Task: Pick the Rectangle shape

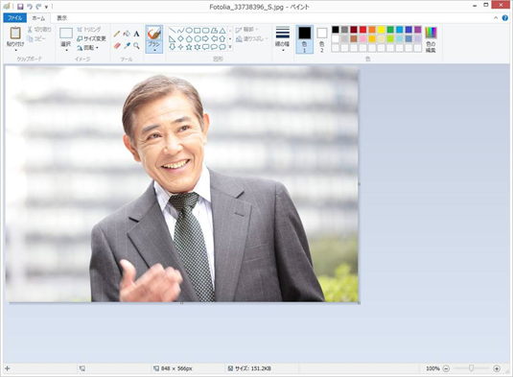Action: pyautogui.click(x=198, y=31)
